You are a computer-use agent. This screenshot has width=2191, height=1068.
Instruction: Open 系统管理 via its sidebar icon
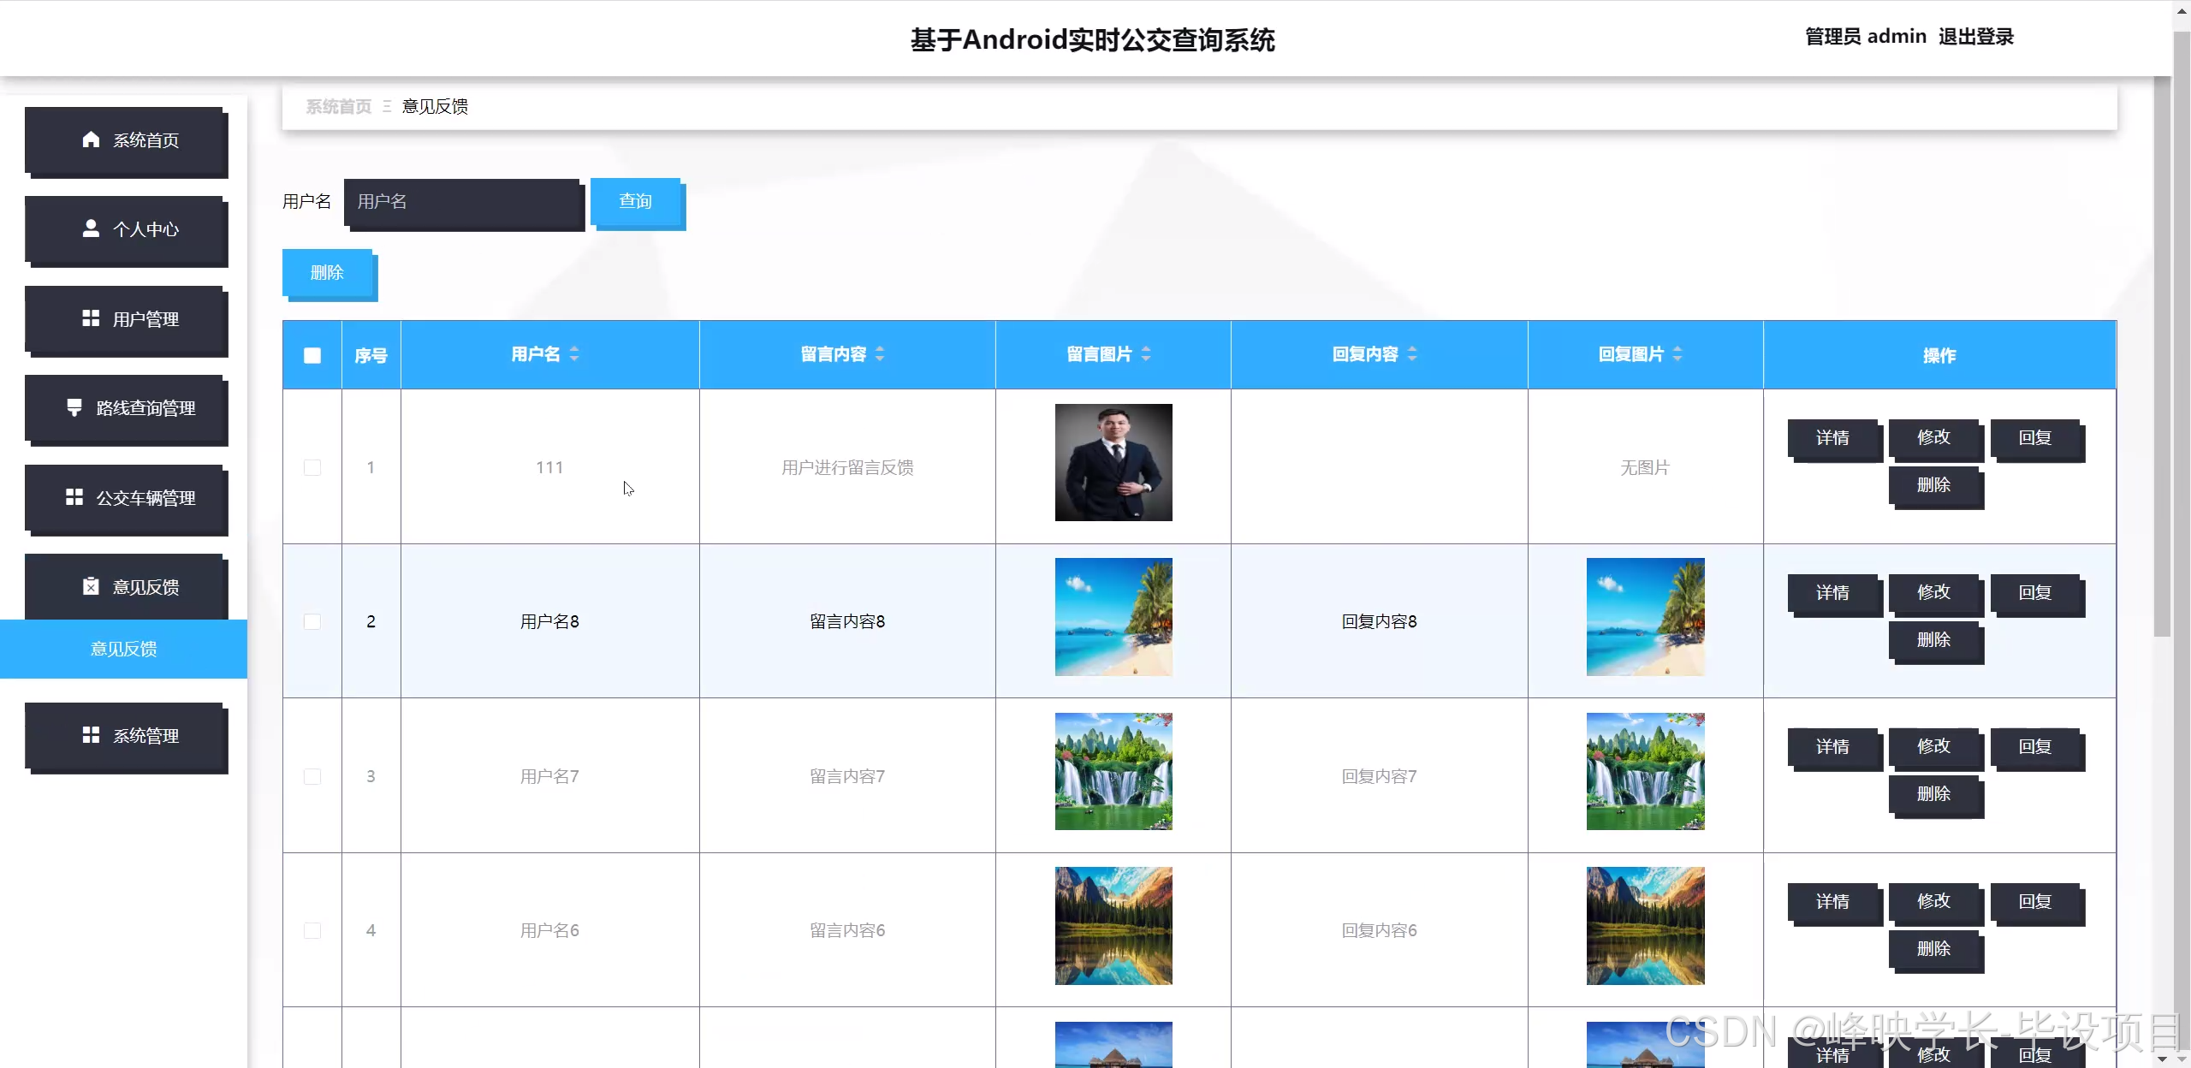pyautogui.click(x=91, y=734)
